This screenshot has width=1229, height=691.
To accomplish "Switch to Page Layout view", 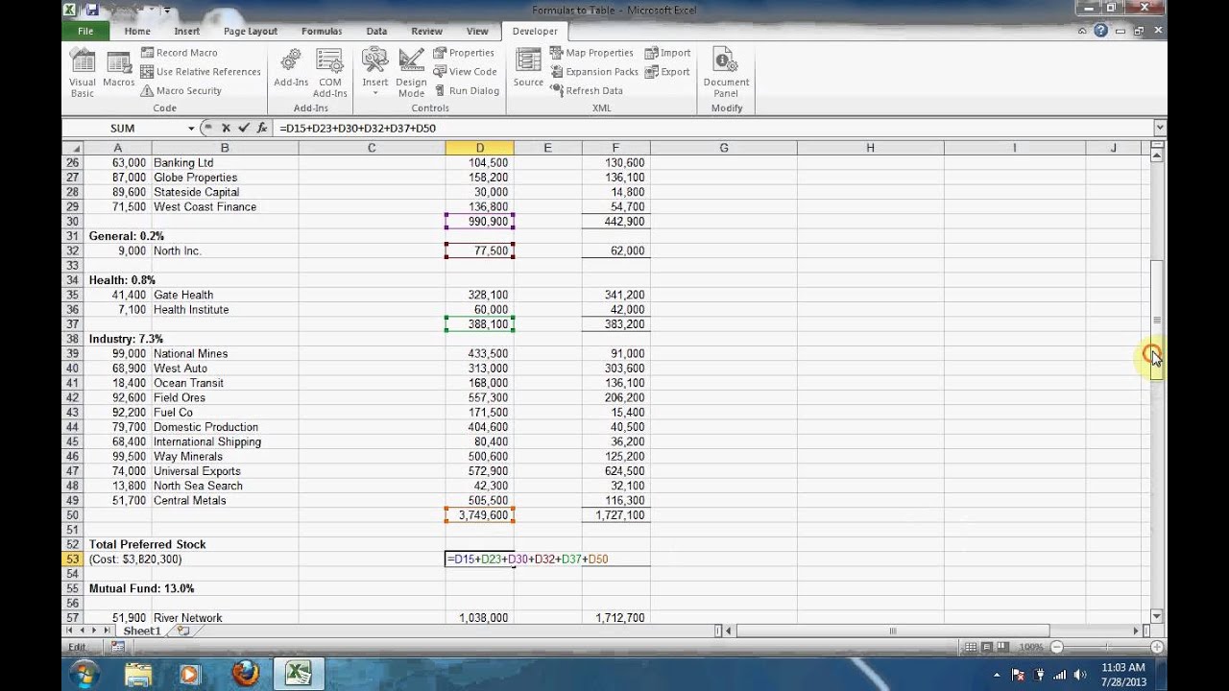I will [x=986, y=648].
